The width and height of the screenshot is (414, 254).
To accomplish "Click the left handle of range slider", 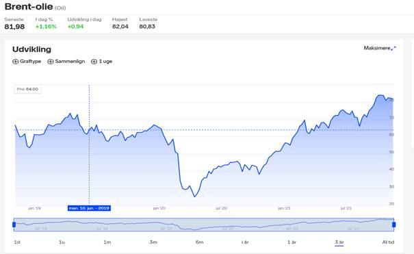I will [14, 225].
